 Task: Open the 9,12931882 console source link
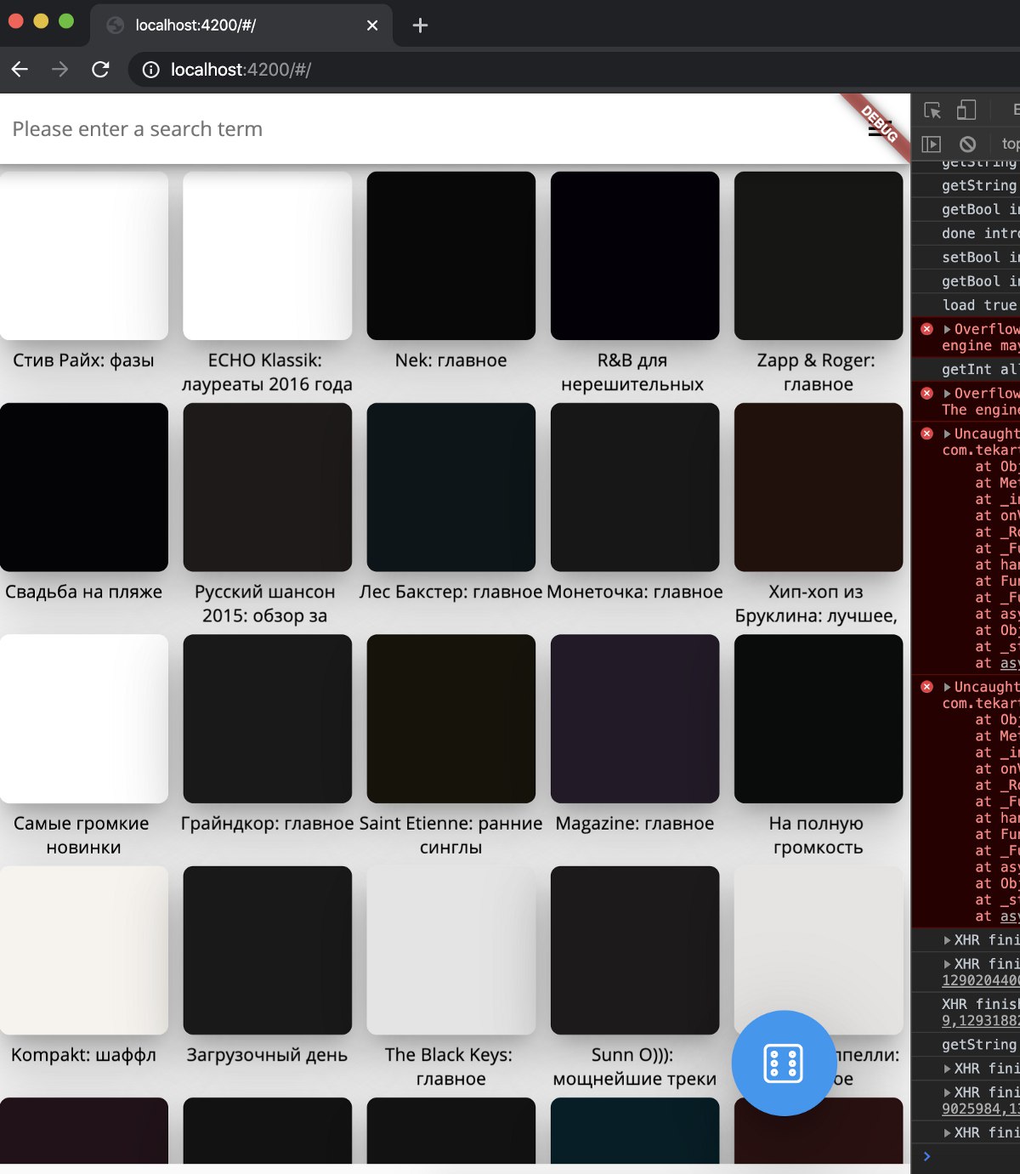tap(981, 1020)
